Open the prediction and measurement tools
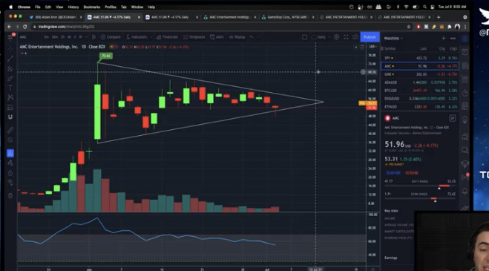Viewport: 489px width, 271px height. [10, 108]
